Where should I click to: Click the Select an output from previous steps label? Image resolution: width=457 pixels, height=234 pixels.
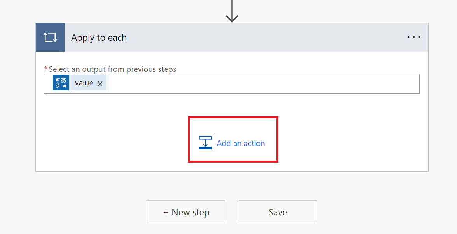pyautogui.click(x=112, y=69)
